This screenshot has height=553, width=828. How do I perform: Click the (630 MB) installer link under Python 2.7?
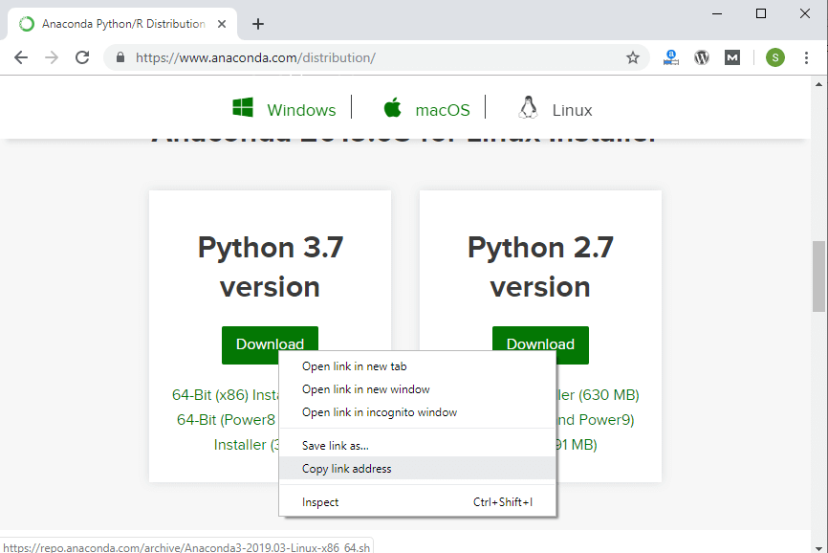point(598,395)
